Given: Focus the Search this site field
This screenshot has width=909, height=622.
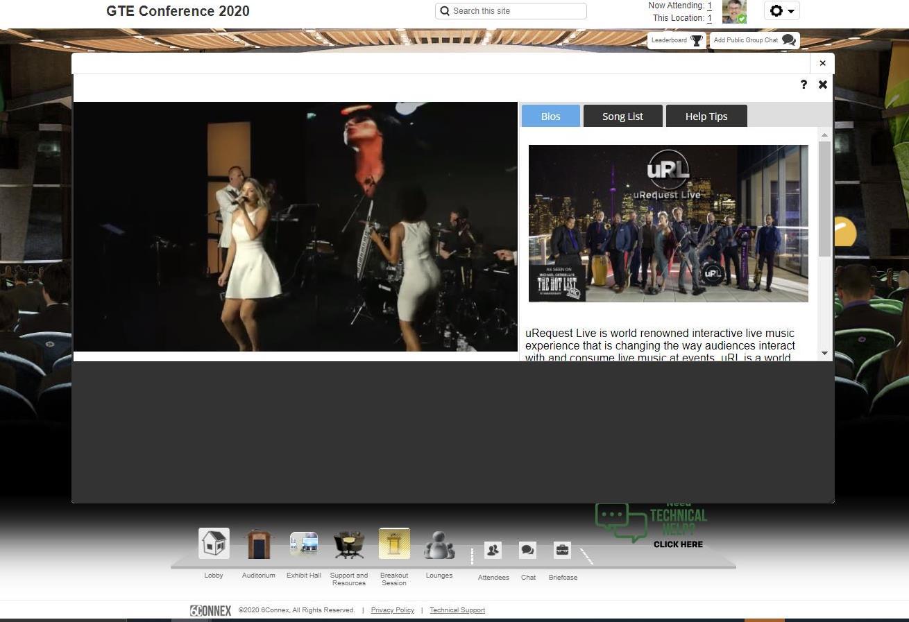Looking at the screenshot, I should 511,11.
